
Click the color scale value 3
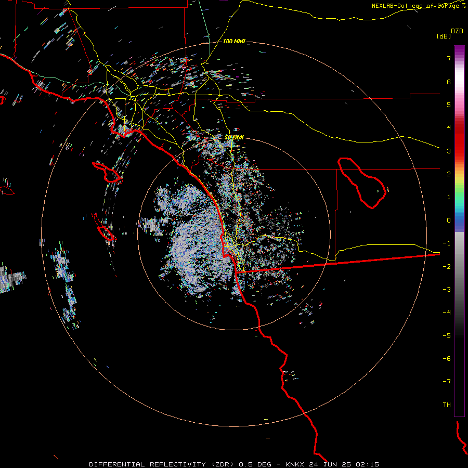pos(449,151)
